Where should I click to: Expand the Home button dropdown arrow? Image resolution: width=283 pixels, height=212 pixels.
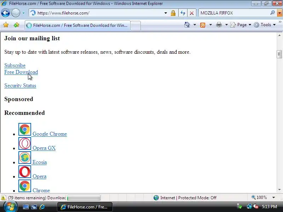pyautogui.click(x=195, y=25)
